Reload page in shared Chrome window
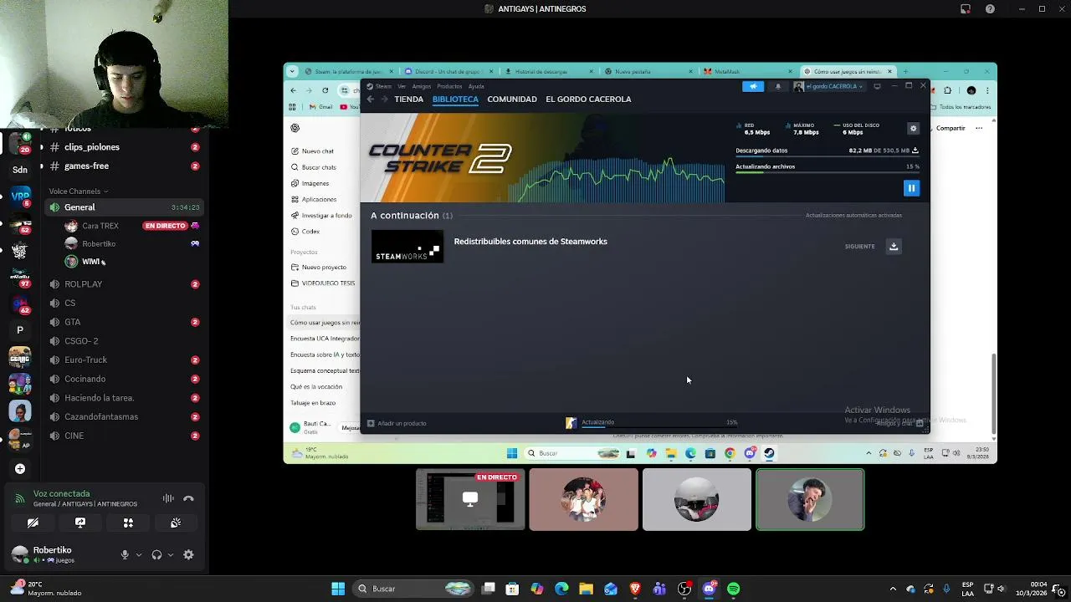Screen dimensions: 1071x602 pyautogui.click(x=325, y=90)
